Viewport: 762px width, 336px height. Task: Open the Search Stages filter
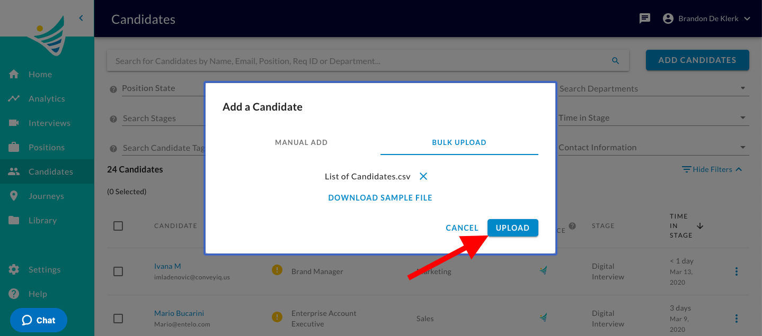(163, 118)
